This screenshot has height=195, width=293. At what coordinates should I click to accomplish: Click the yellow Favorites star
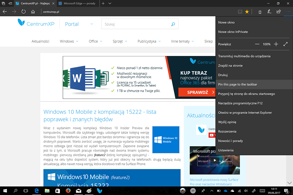coord(247,12)
